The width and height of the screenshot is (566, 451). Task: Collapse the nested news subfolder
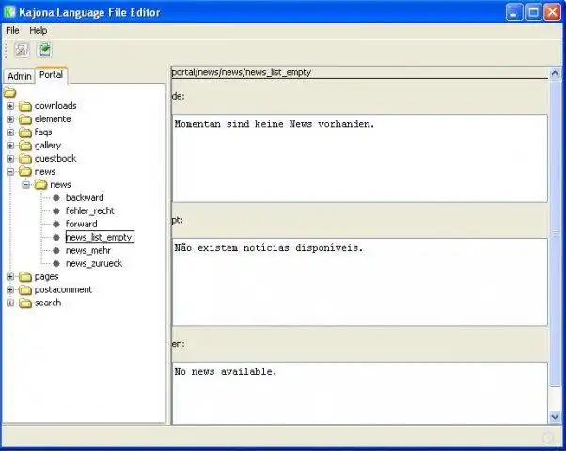click(26, 185)
